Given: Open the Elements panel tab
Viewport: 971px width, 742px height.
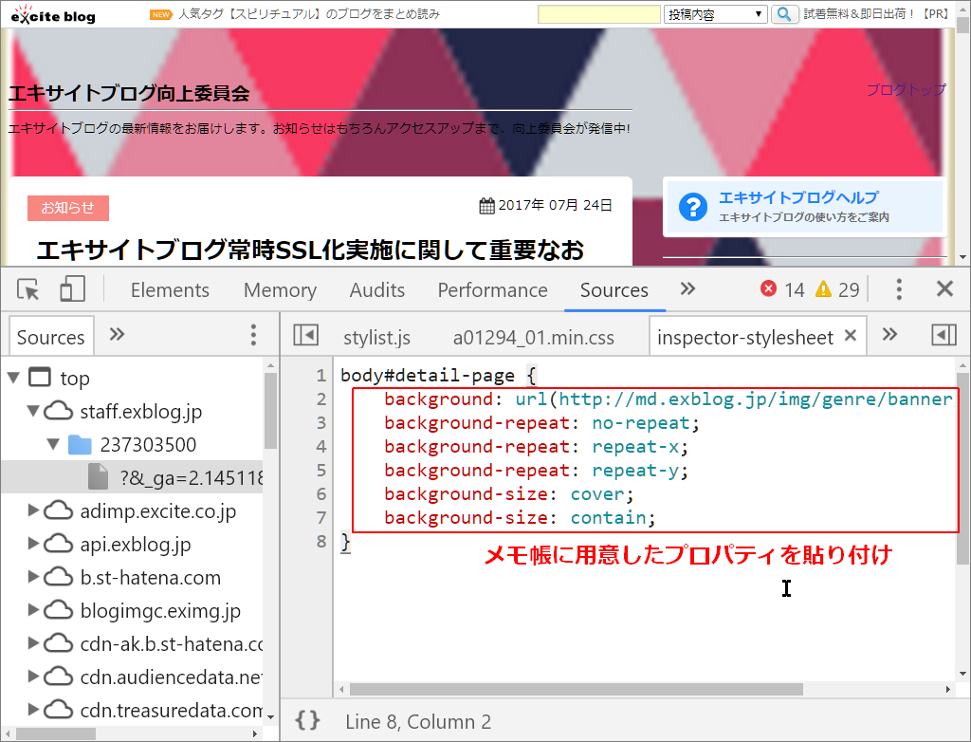Looking at the screenshot, I should 170,290.
